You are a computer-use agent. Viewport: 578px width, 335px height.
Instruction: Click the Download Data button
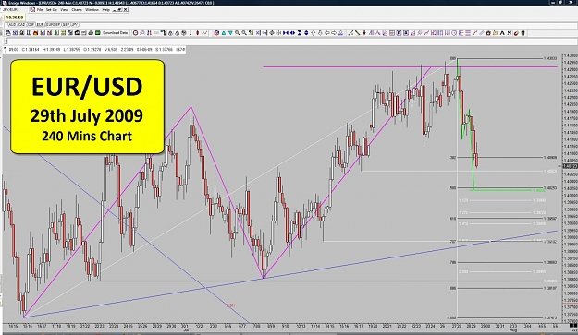pyautogui.click(x=115, y=33)
